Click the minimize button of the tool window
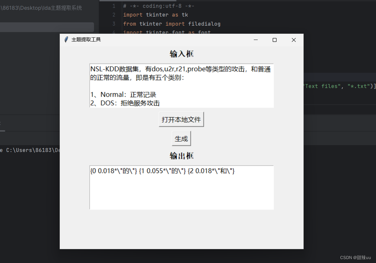The image size is (376, 263). click(255, 40)
